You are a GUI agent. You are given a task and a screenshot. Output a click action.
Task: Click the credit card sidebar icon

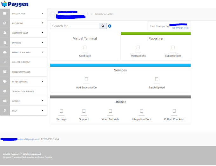[x=5, y=13]
